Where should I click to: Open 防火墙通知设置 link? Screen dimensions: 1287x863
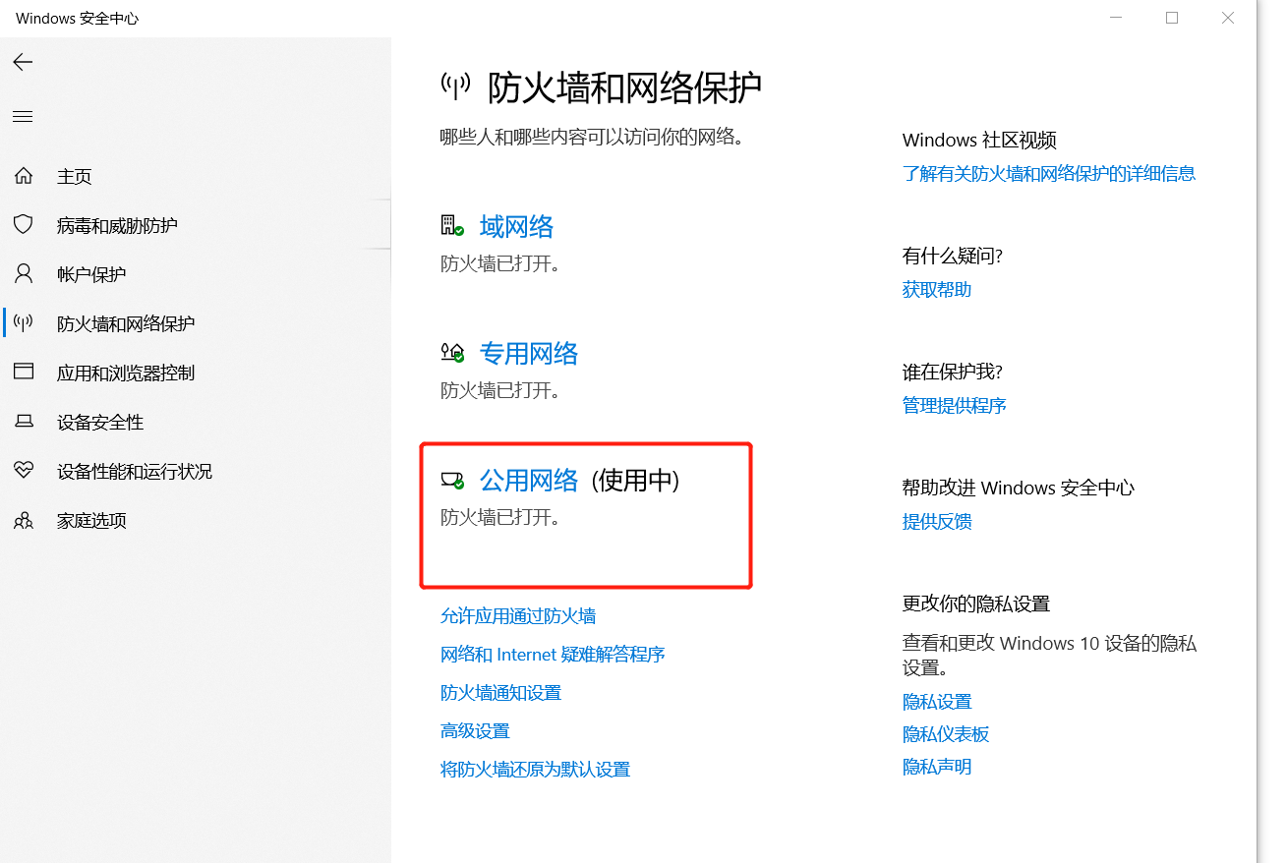tap(500, 693)
